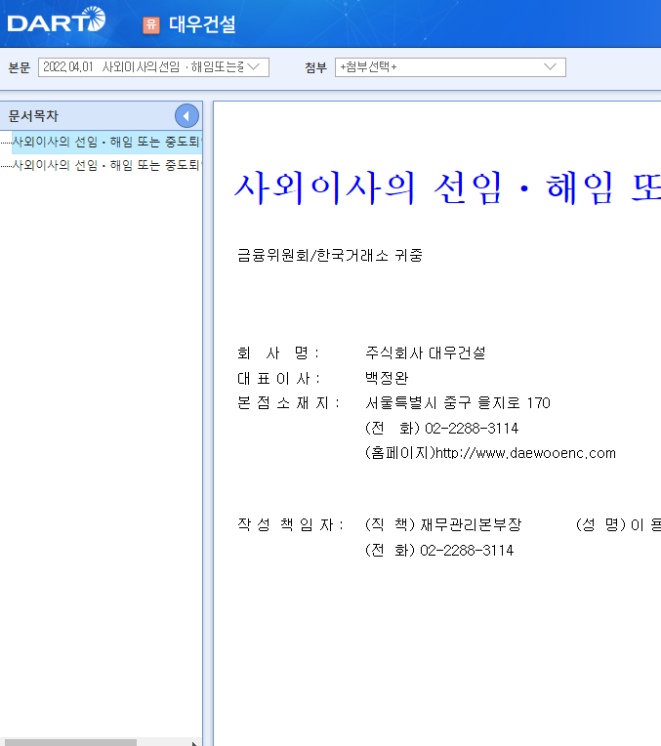The width and height of the screenshot is (661, 746).
Task: Click the right scroll arrow of the tree panel
Action: 194,743
